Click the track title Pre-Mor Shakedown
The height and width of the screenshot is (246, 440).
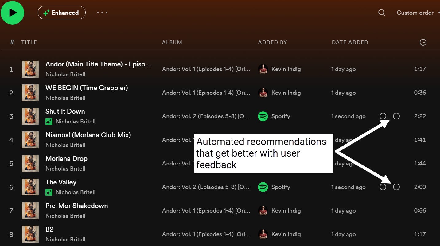coord(76,206)
